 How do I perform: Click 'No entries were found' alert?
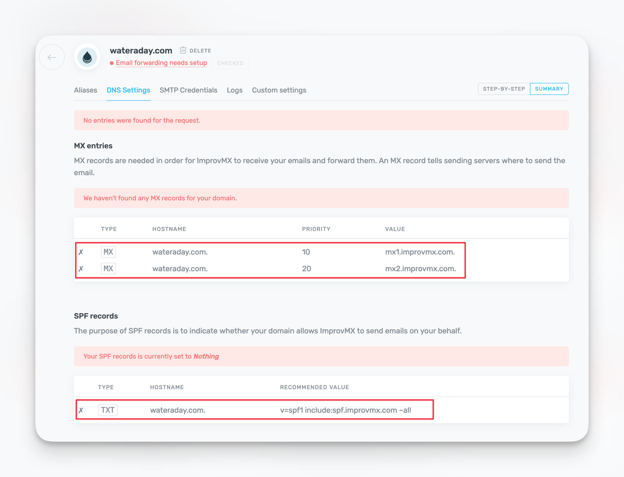[x=321, y=120]
